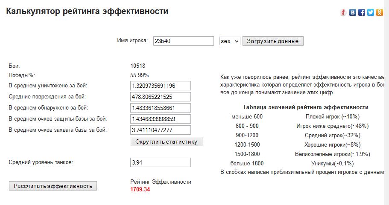
Task: Click the 'Таблица значений рейтинга эффективности' title
Action: pos(306,107)
